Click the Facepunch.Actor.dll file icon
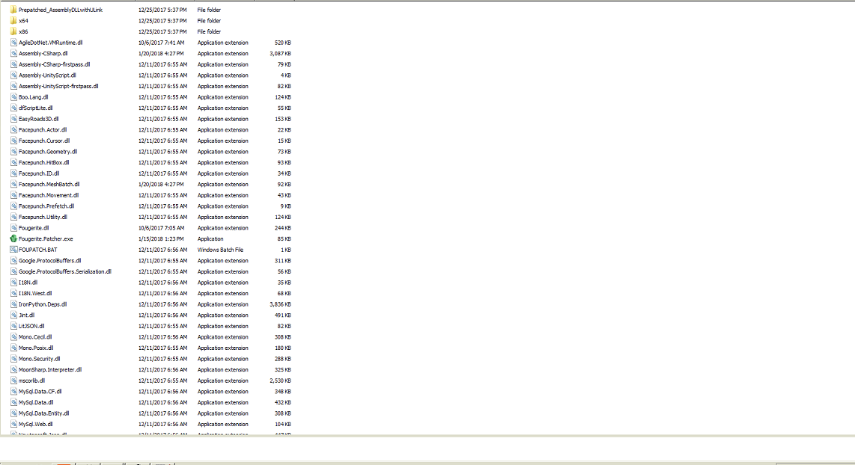 pyautogui.click(x=13, y=129)
